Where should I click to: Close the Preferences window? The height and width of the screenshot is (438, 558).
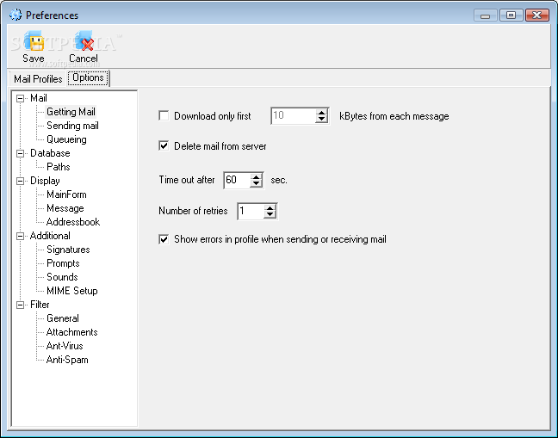[537, 15]
